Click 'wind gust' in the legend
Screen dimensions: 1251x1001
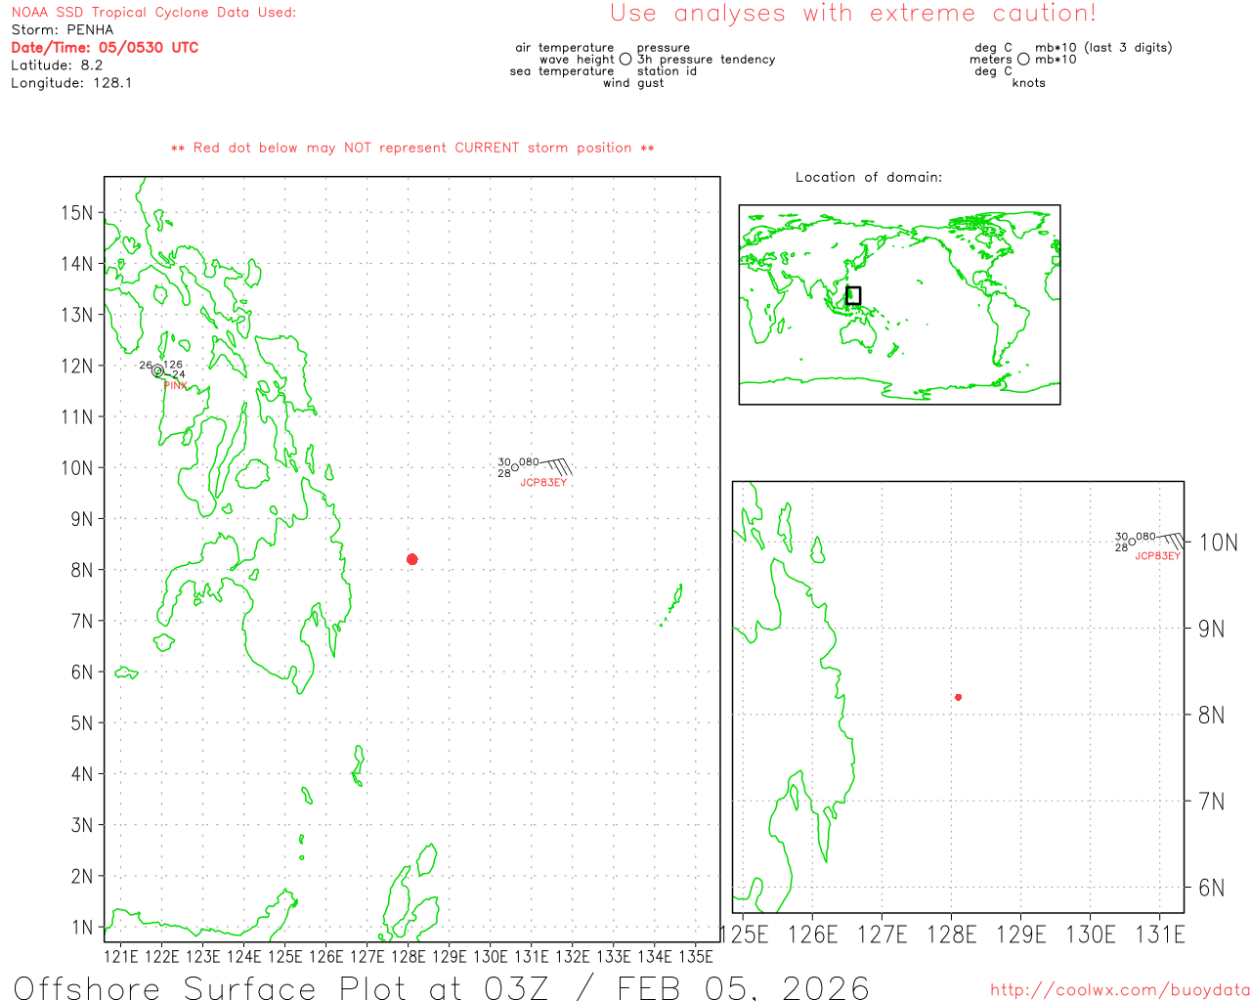click(x=633, y=82)
